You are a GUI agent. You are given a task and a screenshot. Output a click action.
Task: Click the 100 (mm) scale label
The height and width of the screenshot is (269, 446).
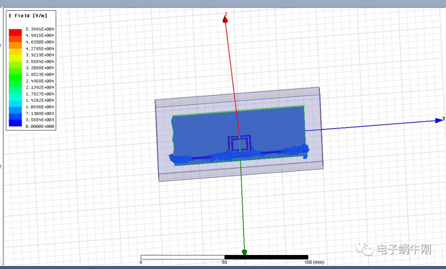[313, 262]
